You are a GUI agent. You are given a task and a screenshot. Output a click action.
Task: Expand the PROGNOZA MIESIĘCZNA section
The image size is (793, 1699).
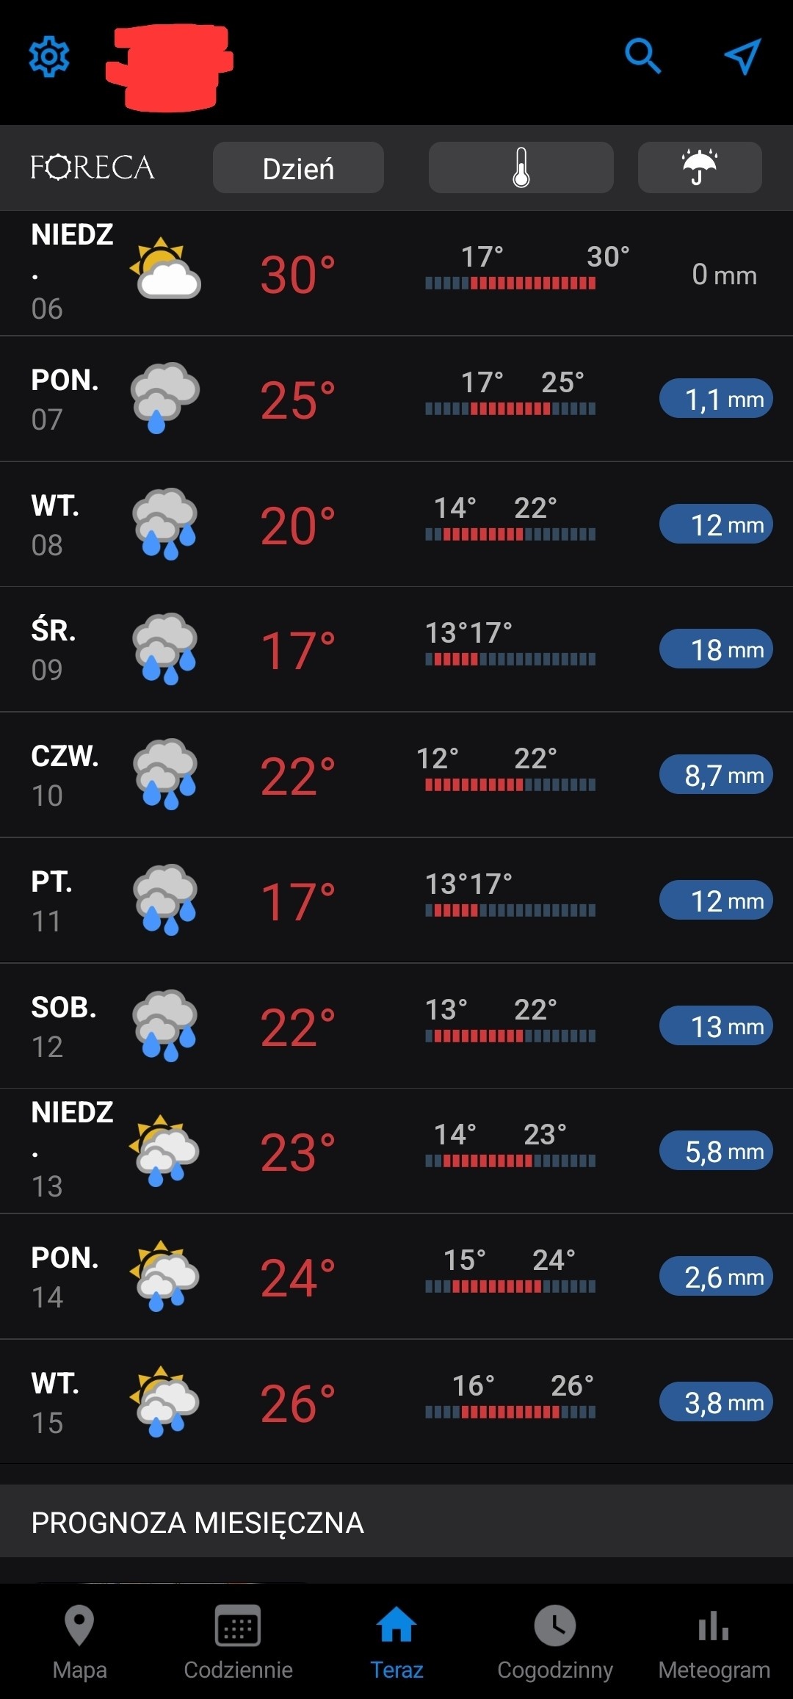(x=396, y=1521)
